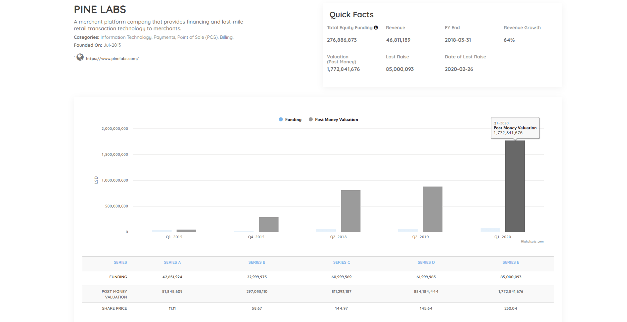Click the Q2-2018 x-axis label
This screenshot has width=627, height=322.
pos(338,237)
